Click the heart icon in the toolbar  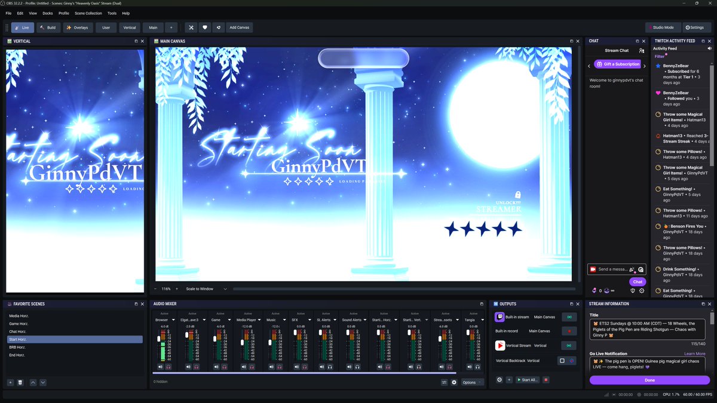(205, 27)
